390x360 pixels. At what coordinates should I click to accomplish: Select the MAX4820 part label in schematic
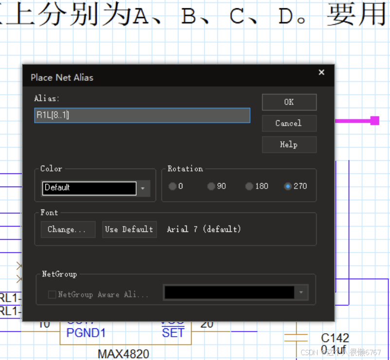(x=124, y=354)
